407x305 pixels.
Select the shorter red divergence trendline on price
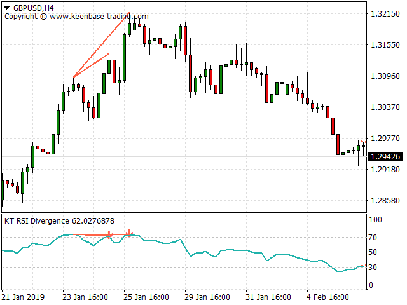coord(91,65)
